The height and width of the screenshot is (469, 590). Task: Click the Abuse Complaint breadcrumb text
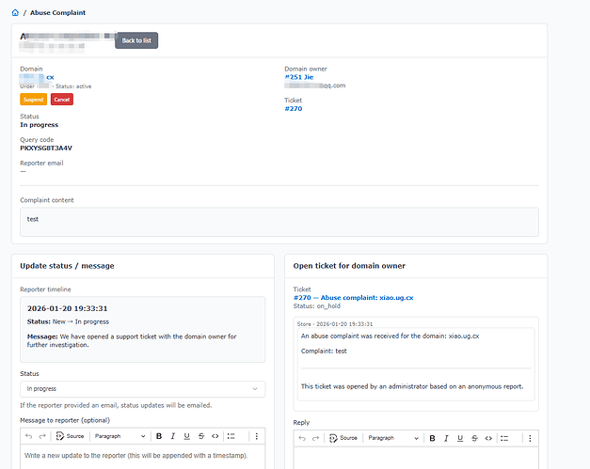57,13
